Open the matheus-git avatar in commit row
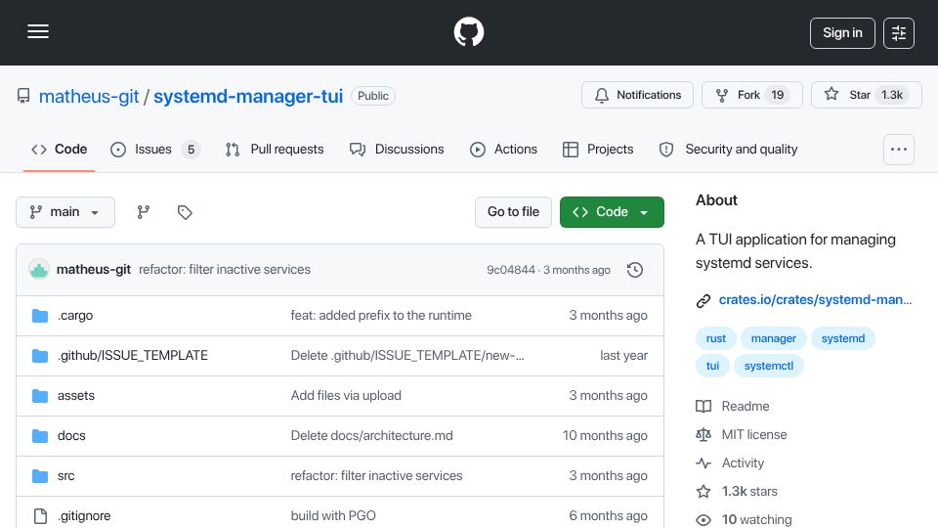Image resolution: width=938 pixels, height=528 pixels. [39, 270]
